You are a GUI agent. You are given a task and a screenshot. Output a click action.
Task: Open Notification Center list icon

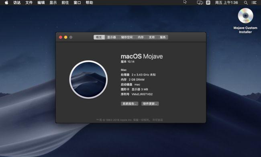(254, 2)
